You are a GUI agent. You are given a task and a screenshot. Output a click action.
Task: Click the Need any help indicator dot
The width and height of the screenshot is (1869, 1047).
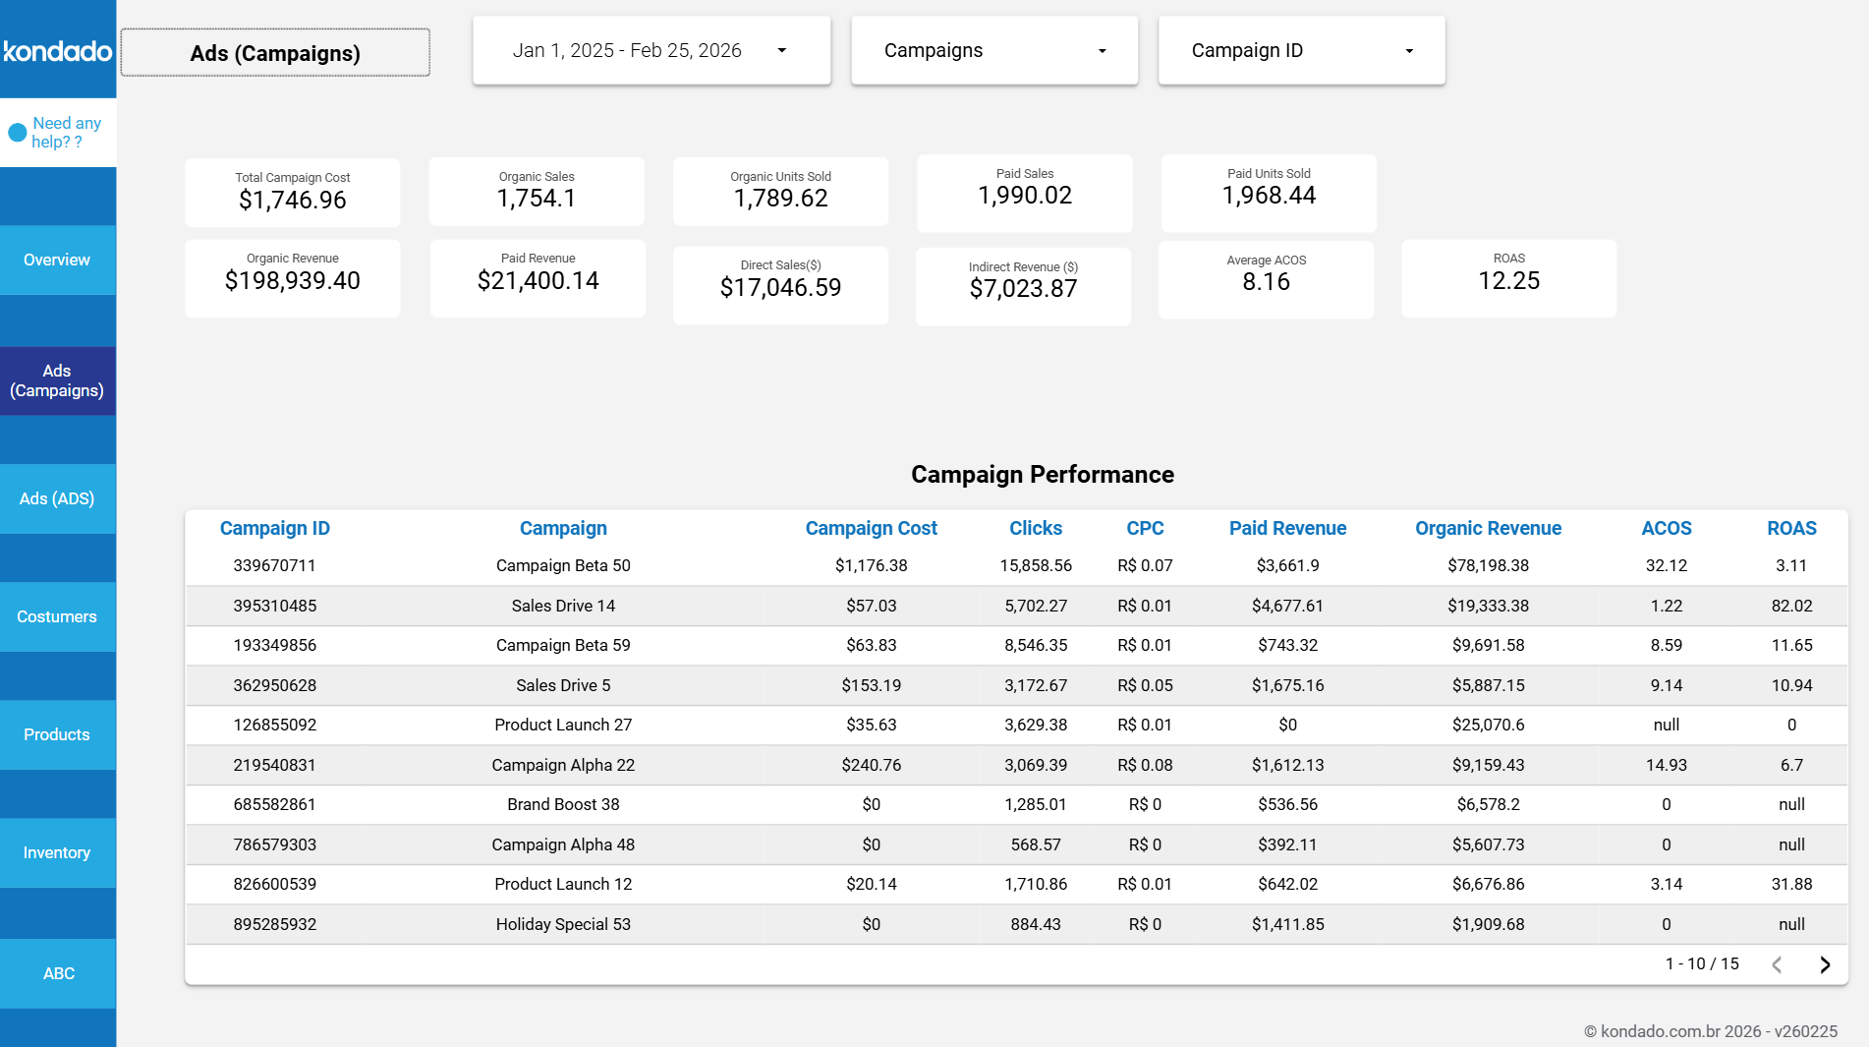tap(16, 131)
